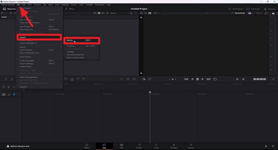278x150 pixels.
Task: Expand the viewer tools dropdown arrow
Action: (x=261, y=13)
